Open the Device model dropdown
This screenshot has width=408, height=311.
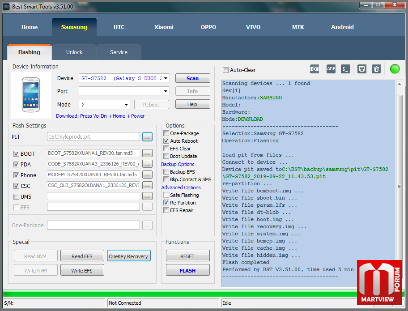166,78
